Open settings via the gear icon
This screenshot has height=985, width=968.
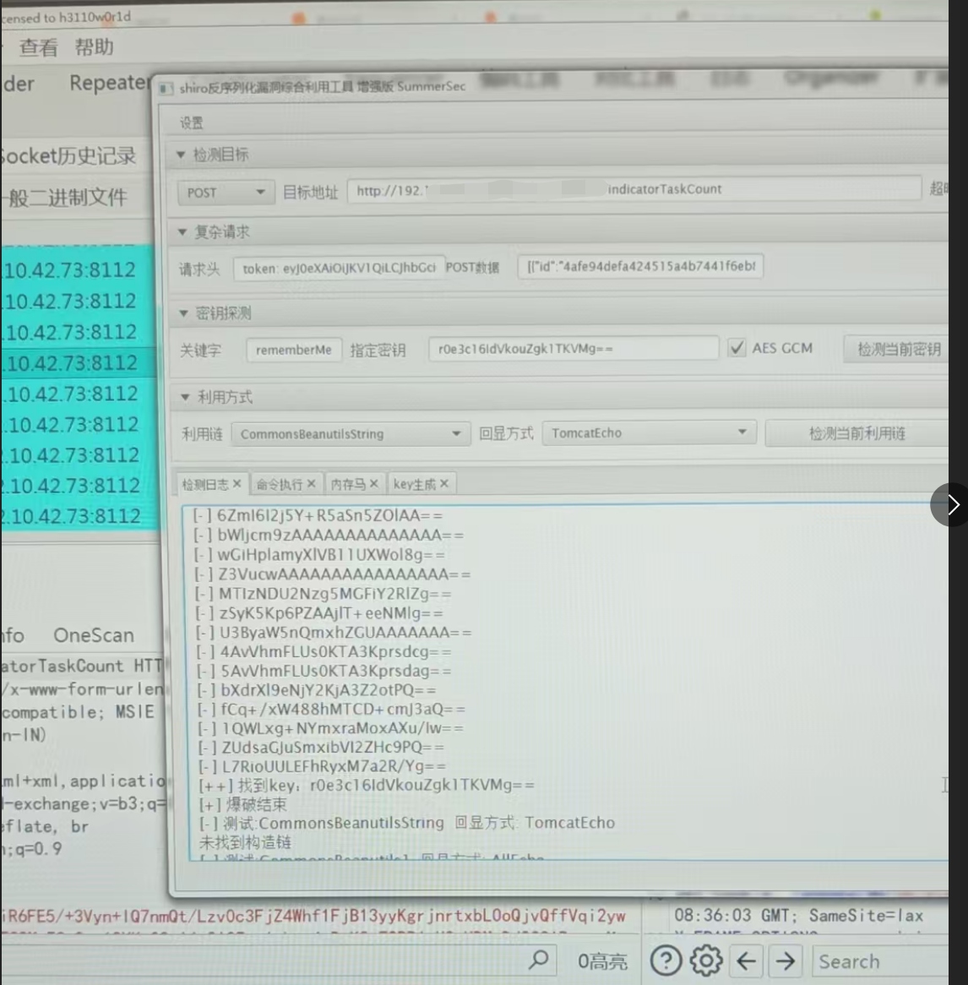[706, 961]
